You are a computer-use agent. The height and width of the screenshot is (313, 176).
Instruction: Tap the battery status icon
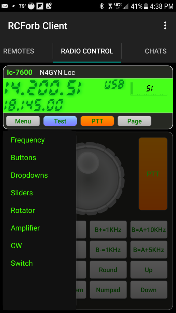coord(146,6)
